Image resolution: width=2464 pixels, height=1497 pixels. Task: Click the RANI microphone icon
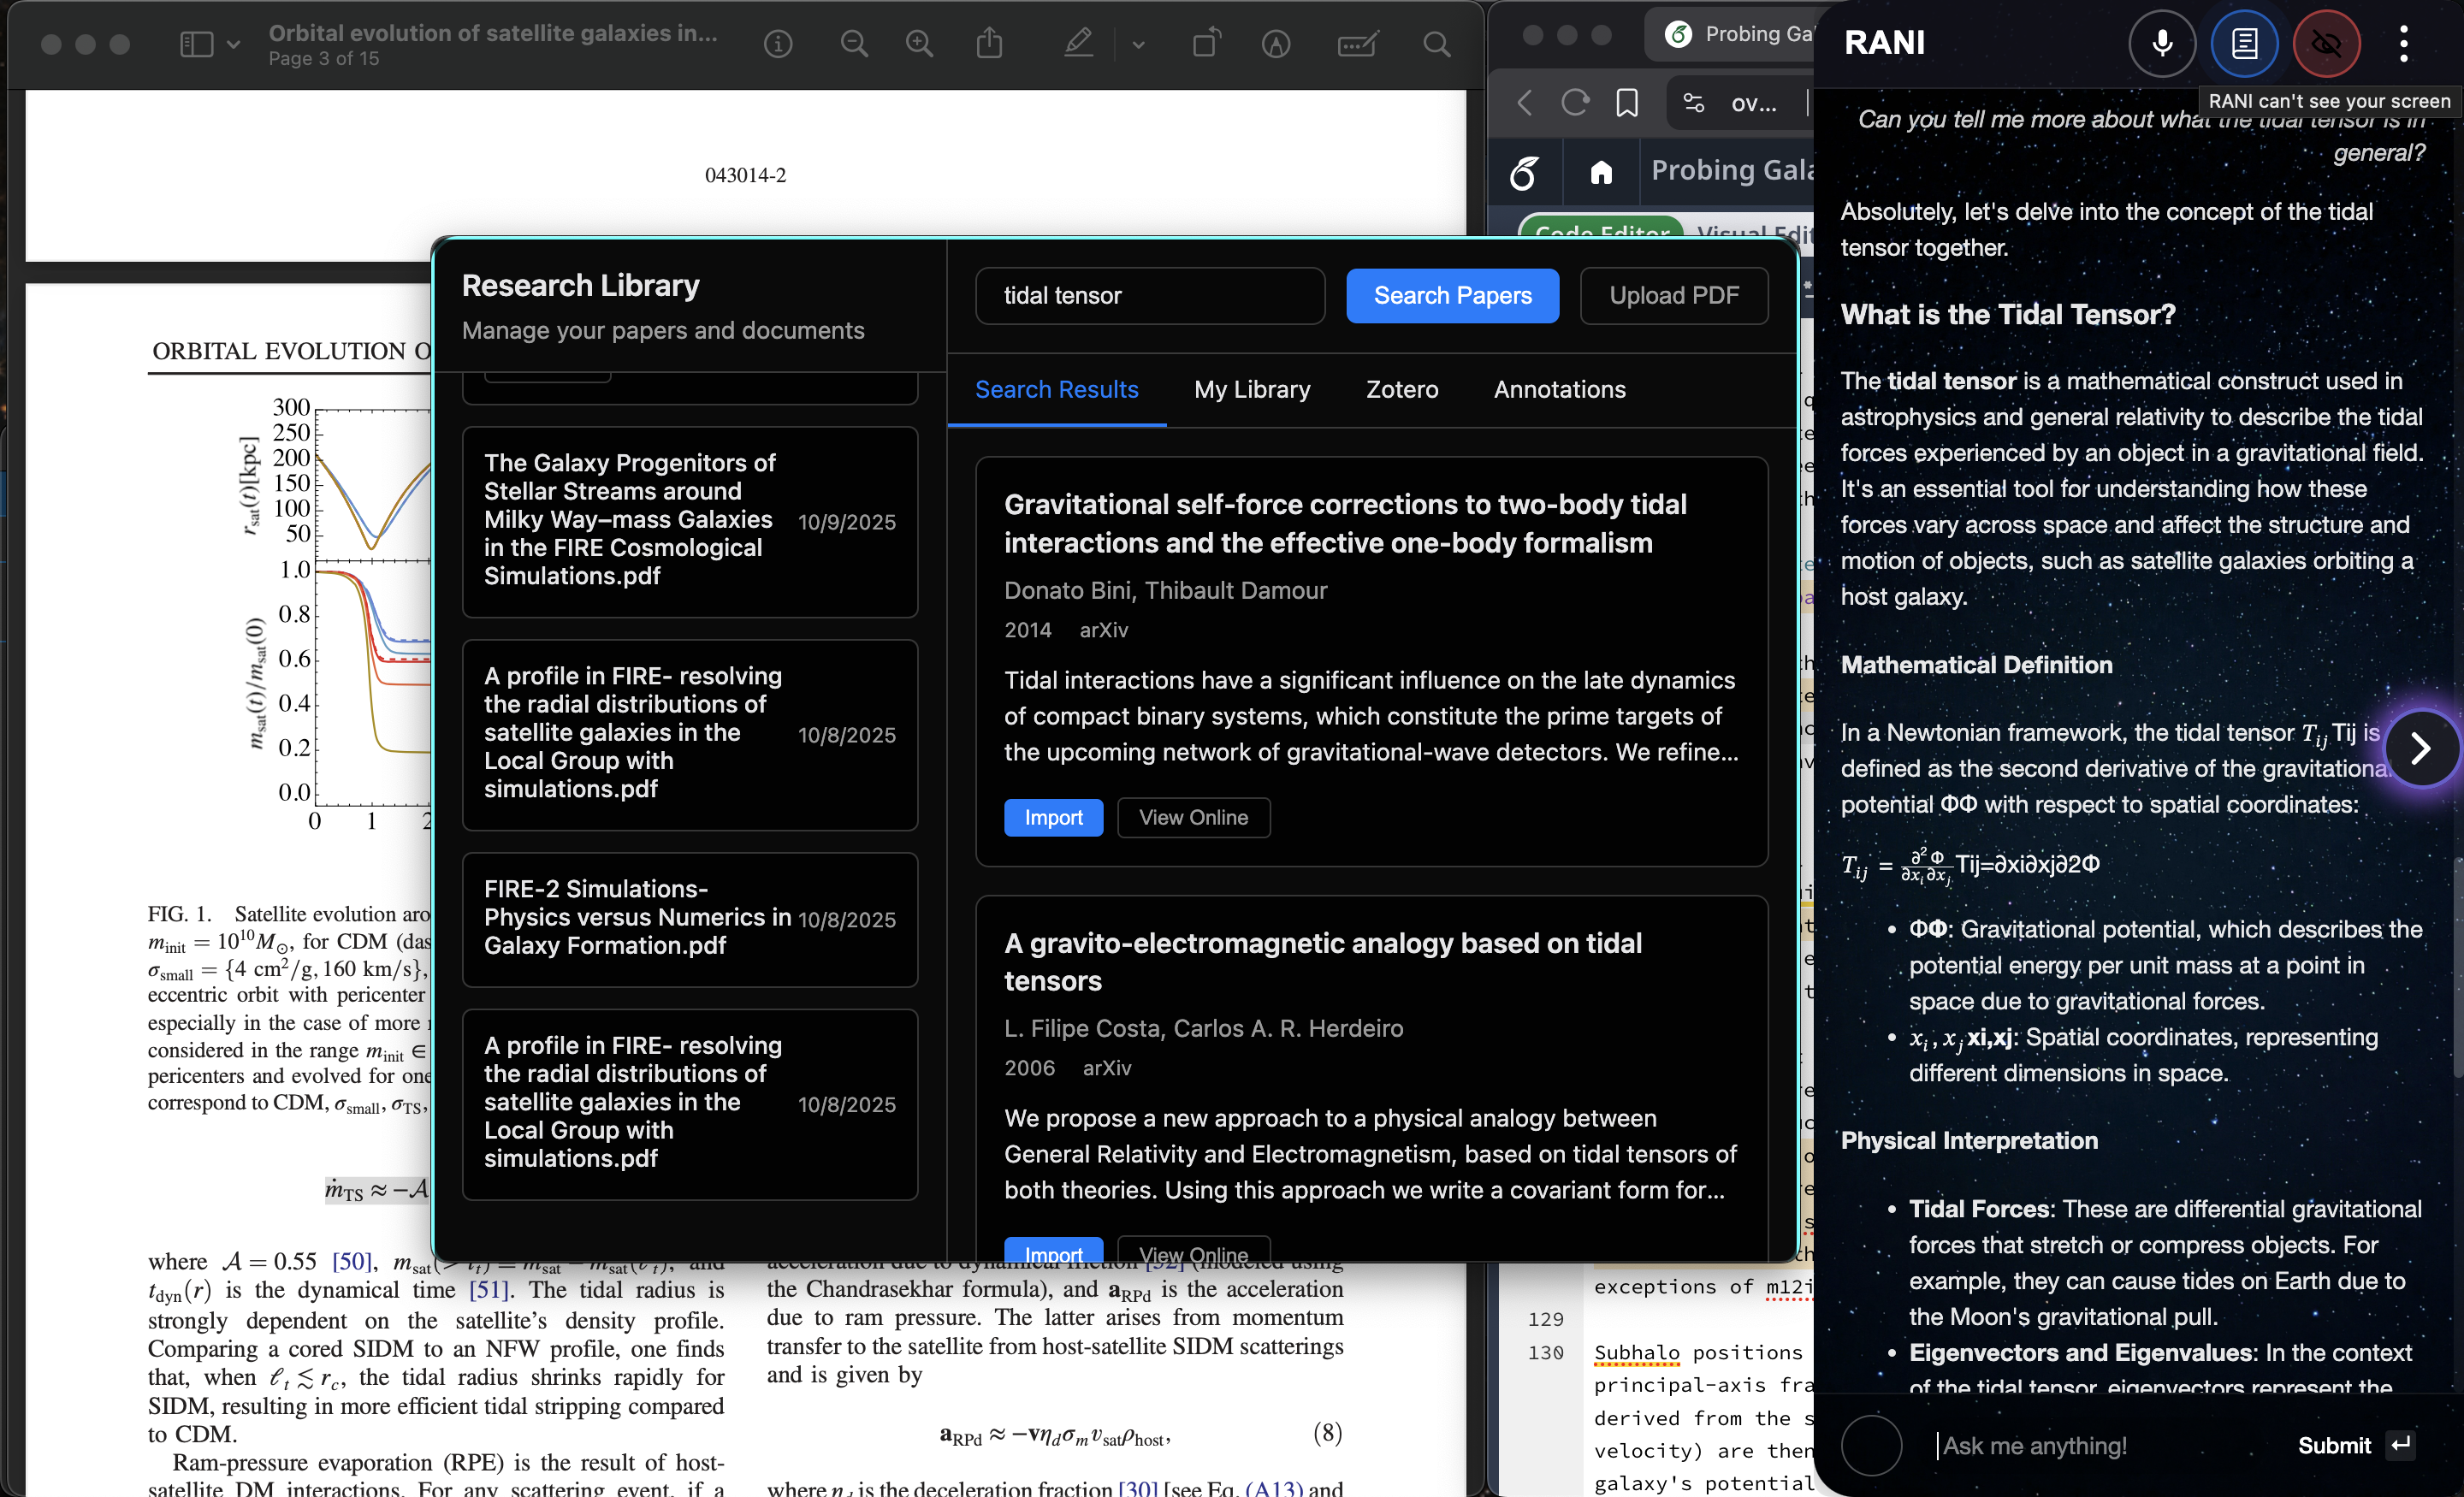[x=2161, y=43]
